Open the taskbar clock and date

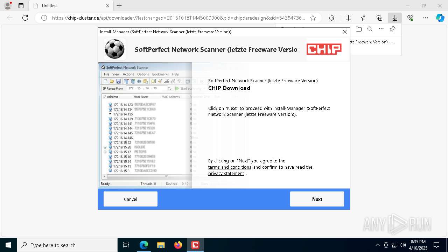click(418, 245)
